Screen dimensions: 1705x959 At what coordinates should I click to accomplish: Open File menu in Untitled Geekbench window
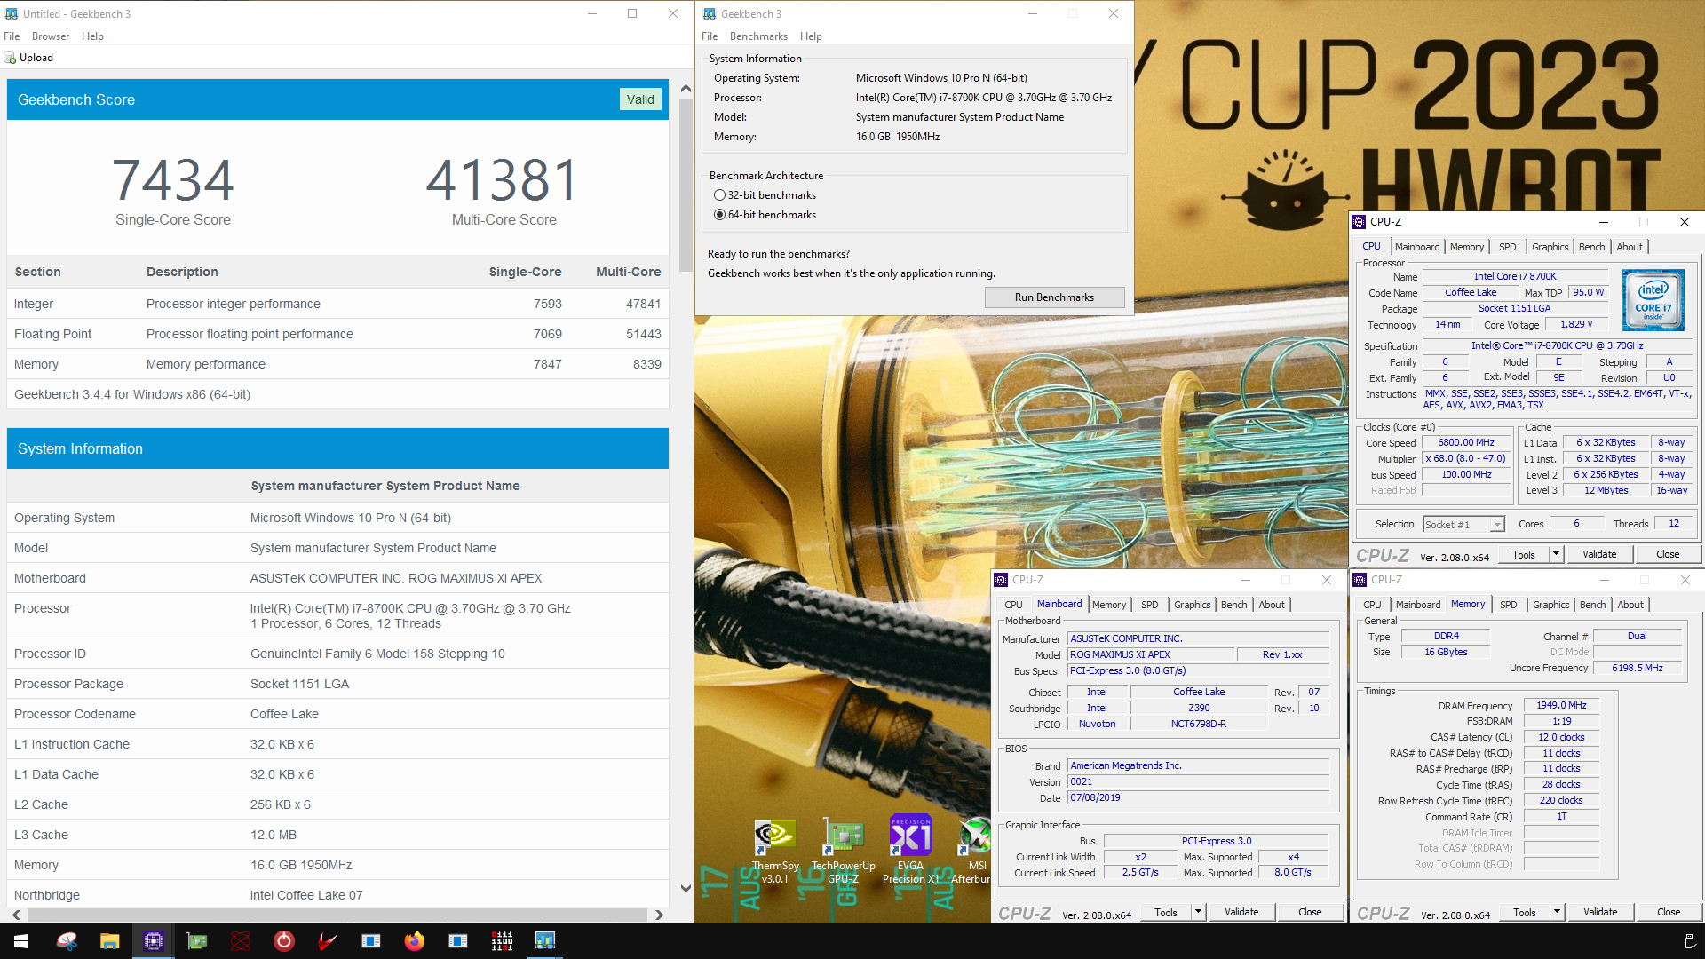[12, 36]
